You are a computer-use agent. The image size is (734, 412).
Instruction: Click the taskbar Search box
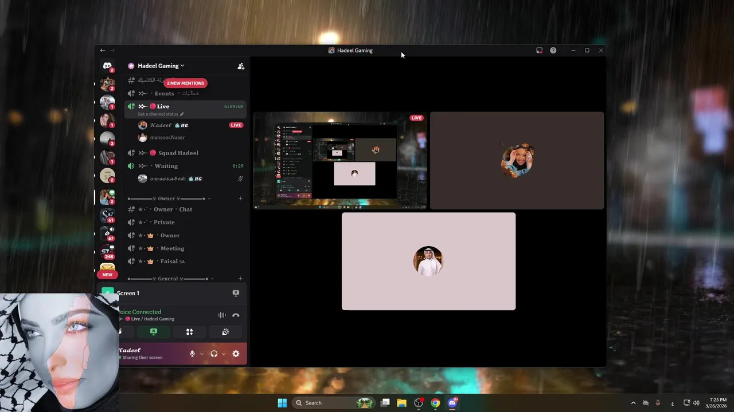coord(333,403)
